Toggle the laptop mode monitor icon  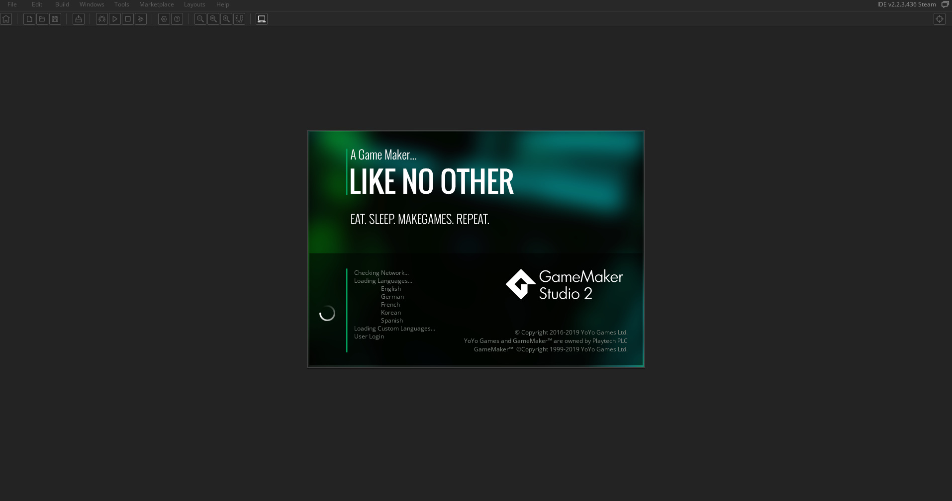[262, 19]
